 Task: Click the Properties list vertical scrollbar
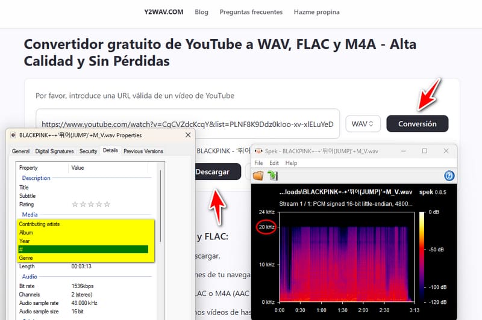click(160, 206)
